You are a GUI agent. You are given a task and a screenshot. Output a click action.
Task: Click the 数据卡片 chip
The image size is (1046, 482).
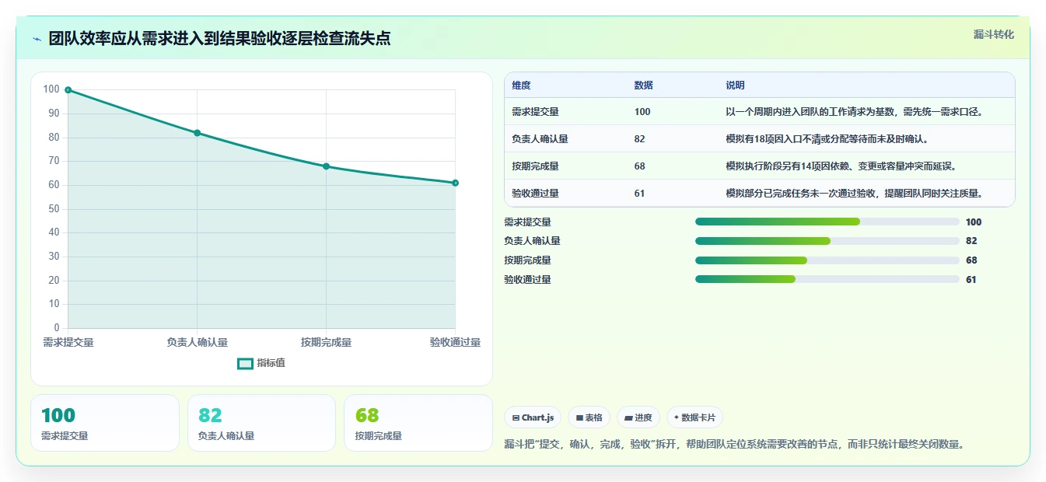694,417
